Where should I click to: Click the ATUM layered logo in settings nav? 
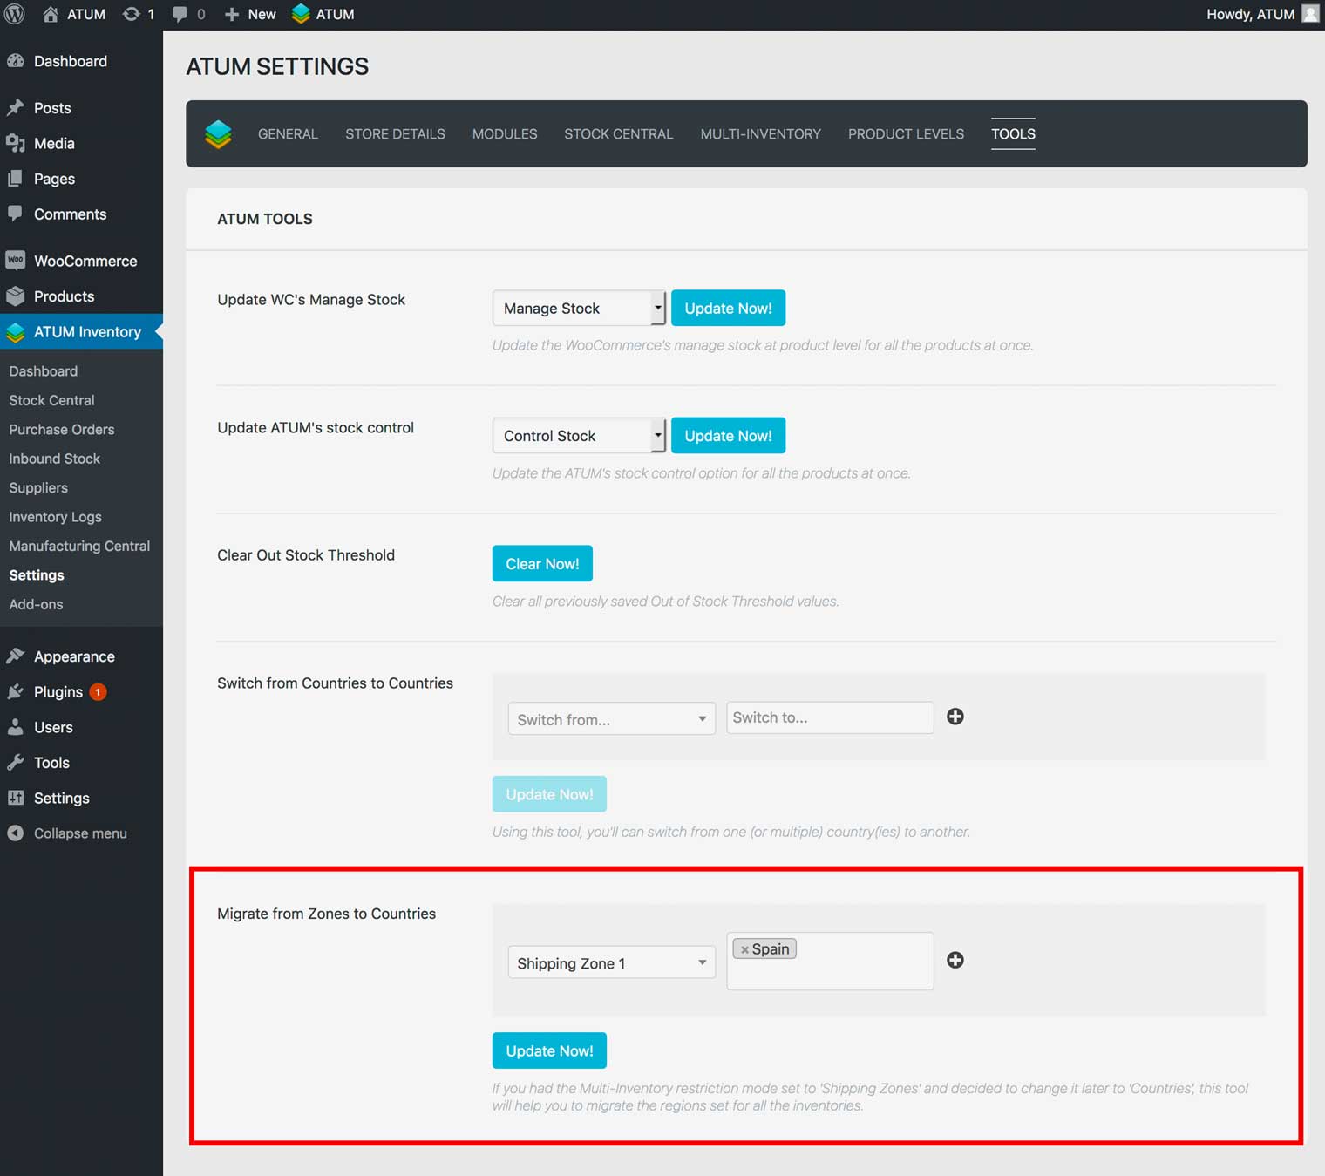[218, 133]
